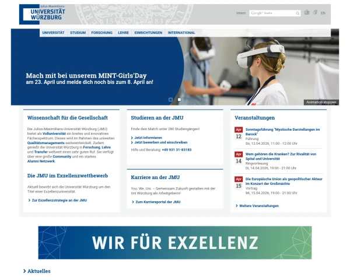Image resolution: width=350 pixels, height=280 pixels.
Task: Stop the slideshow via Animation stoppen
Action: coord(321,102)
